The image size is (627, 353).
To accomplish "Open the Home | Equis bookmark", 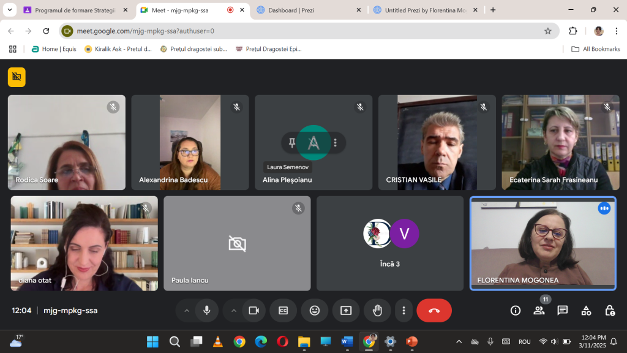I will point(54,49).
